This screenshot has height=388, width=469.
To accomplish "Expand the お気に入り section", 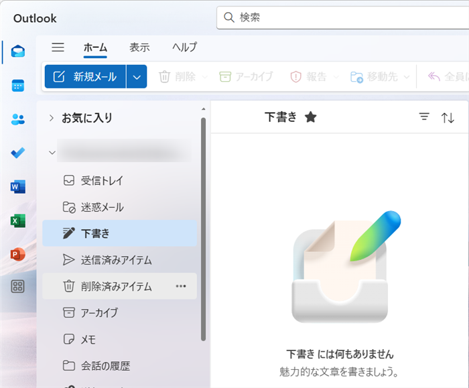I will (52, 118).
